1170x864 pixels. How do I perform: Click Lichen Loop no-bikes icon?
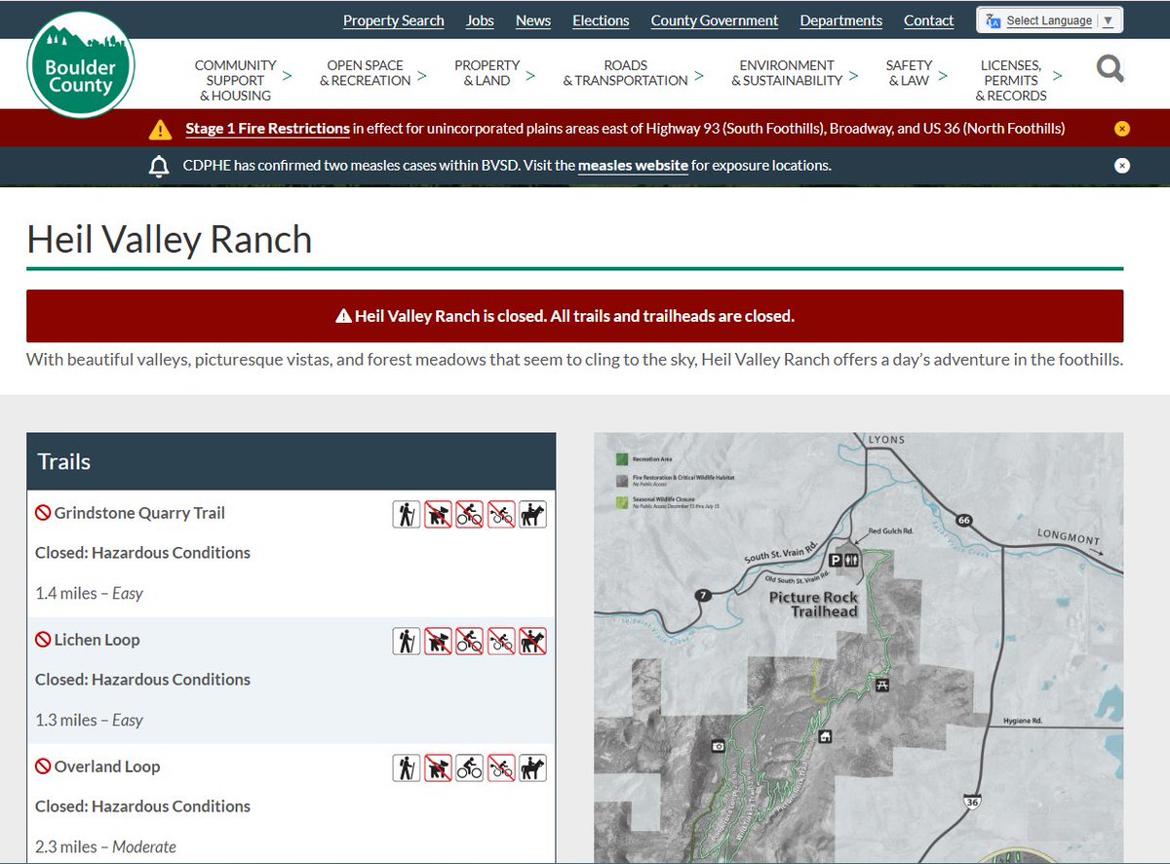470,641
